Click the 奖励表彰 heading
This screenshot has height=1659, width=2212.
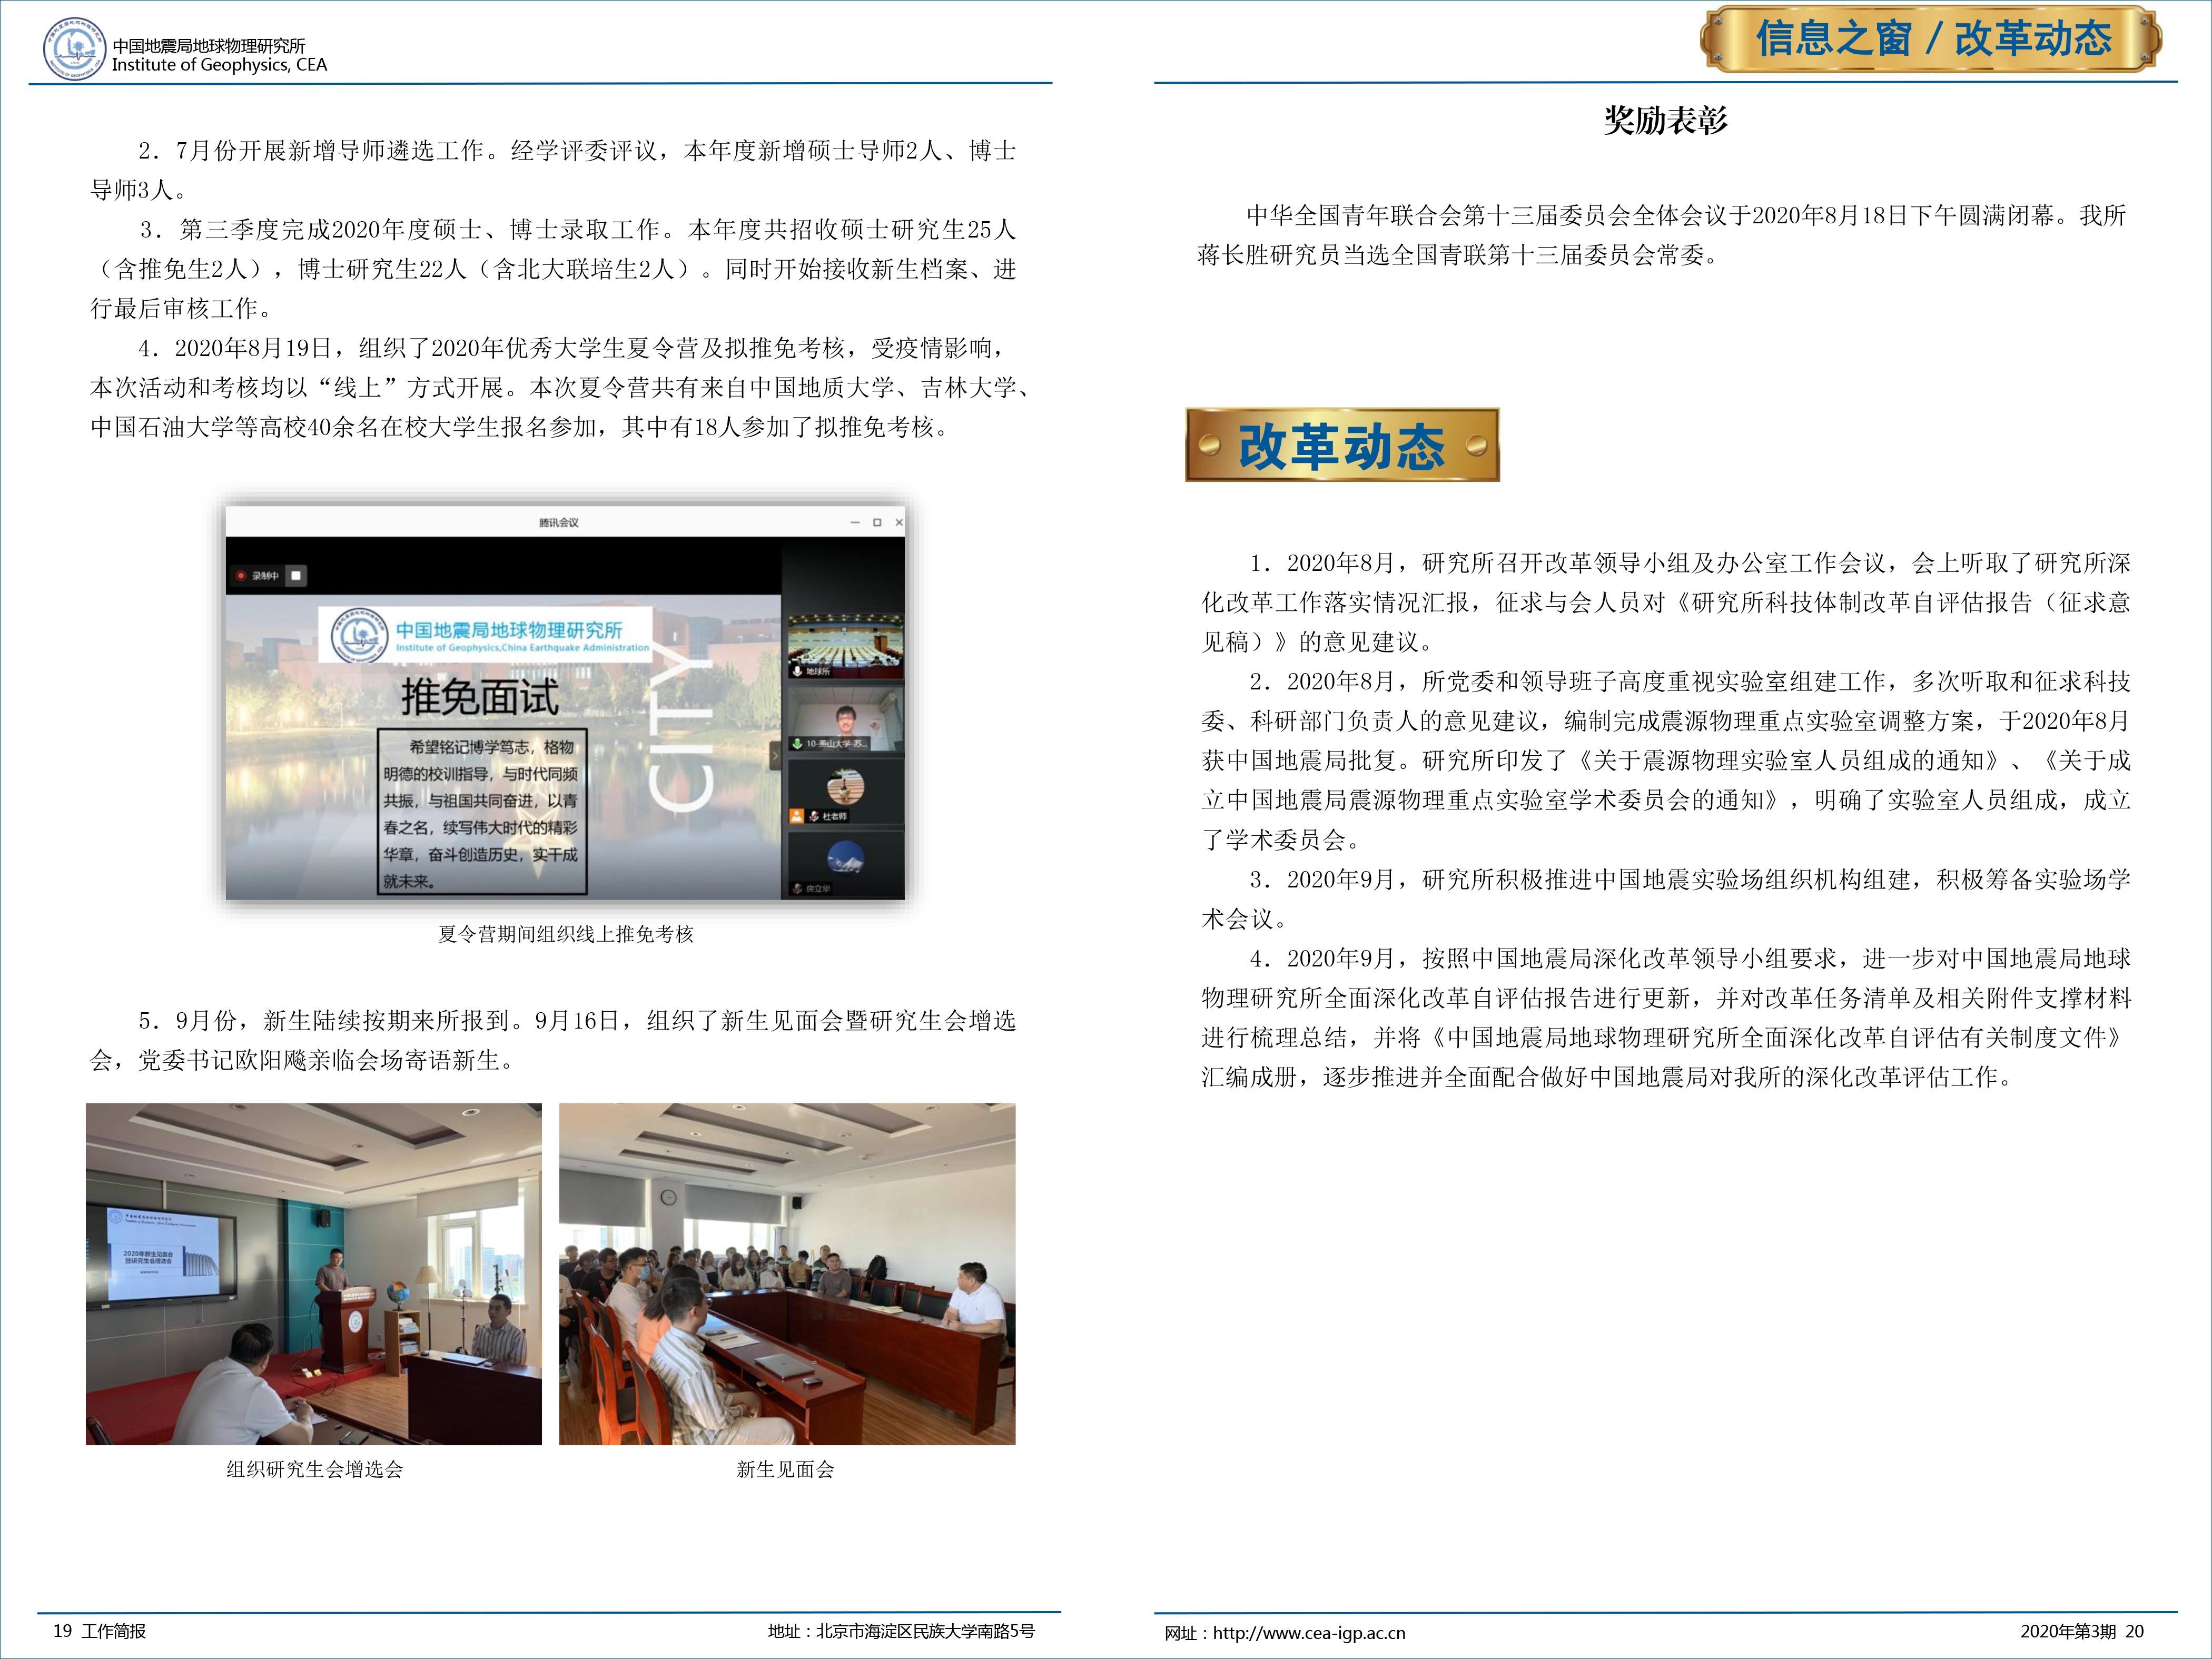point(1666,120)
